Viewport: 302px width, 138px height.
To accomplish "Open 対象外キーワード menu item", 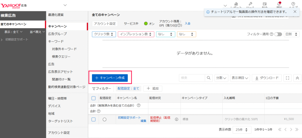I will pyautogui.click(x=64, y=49).
